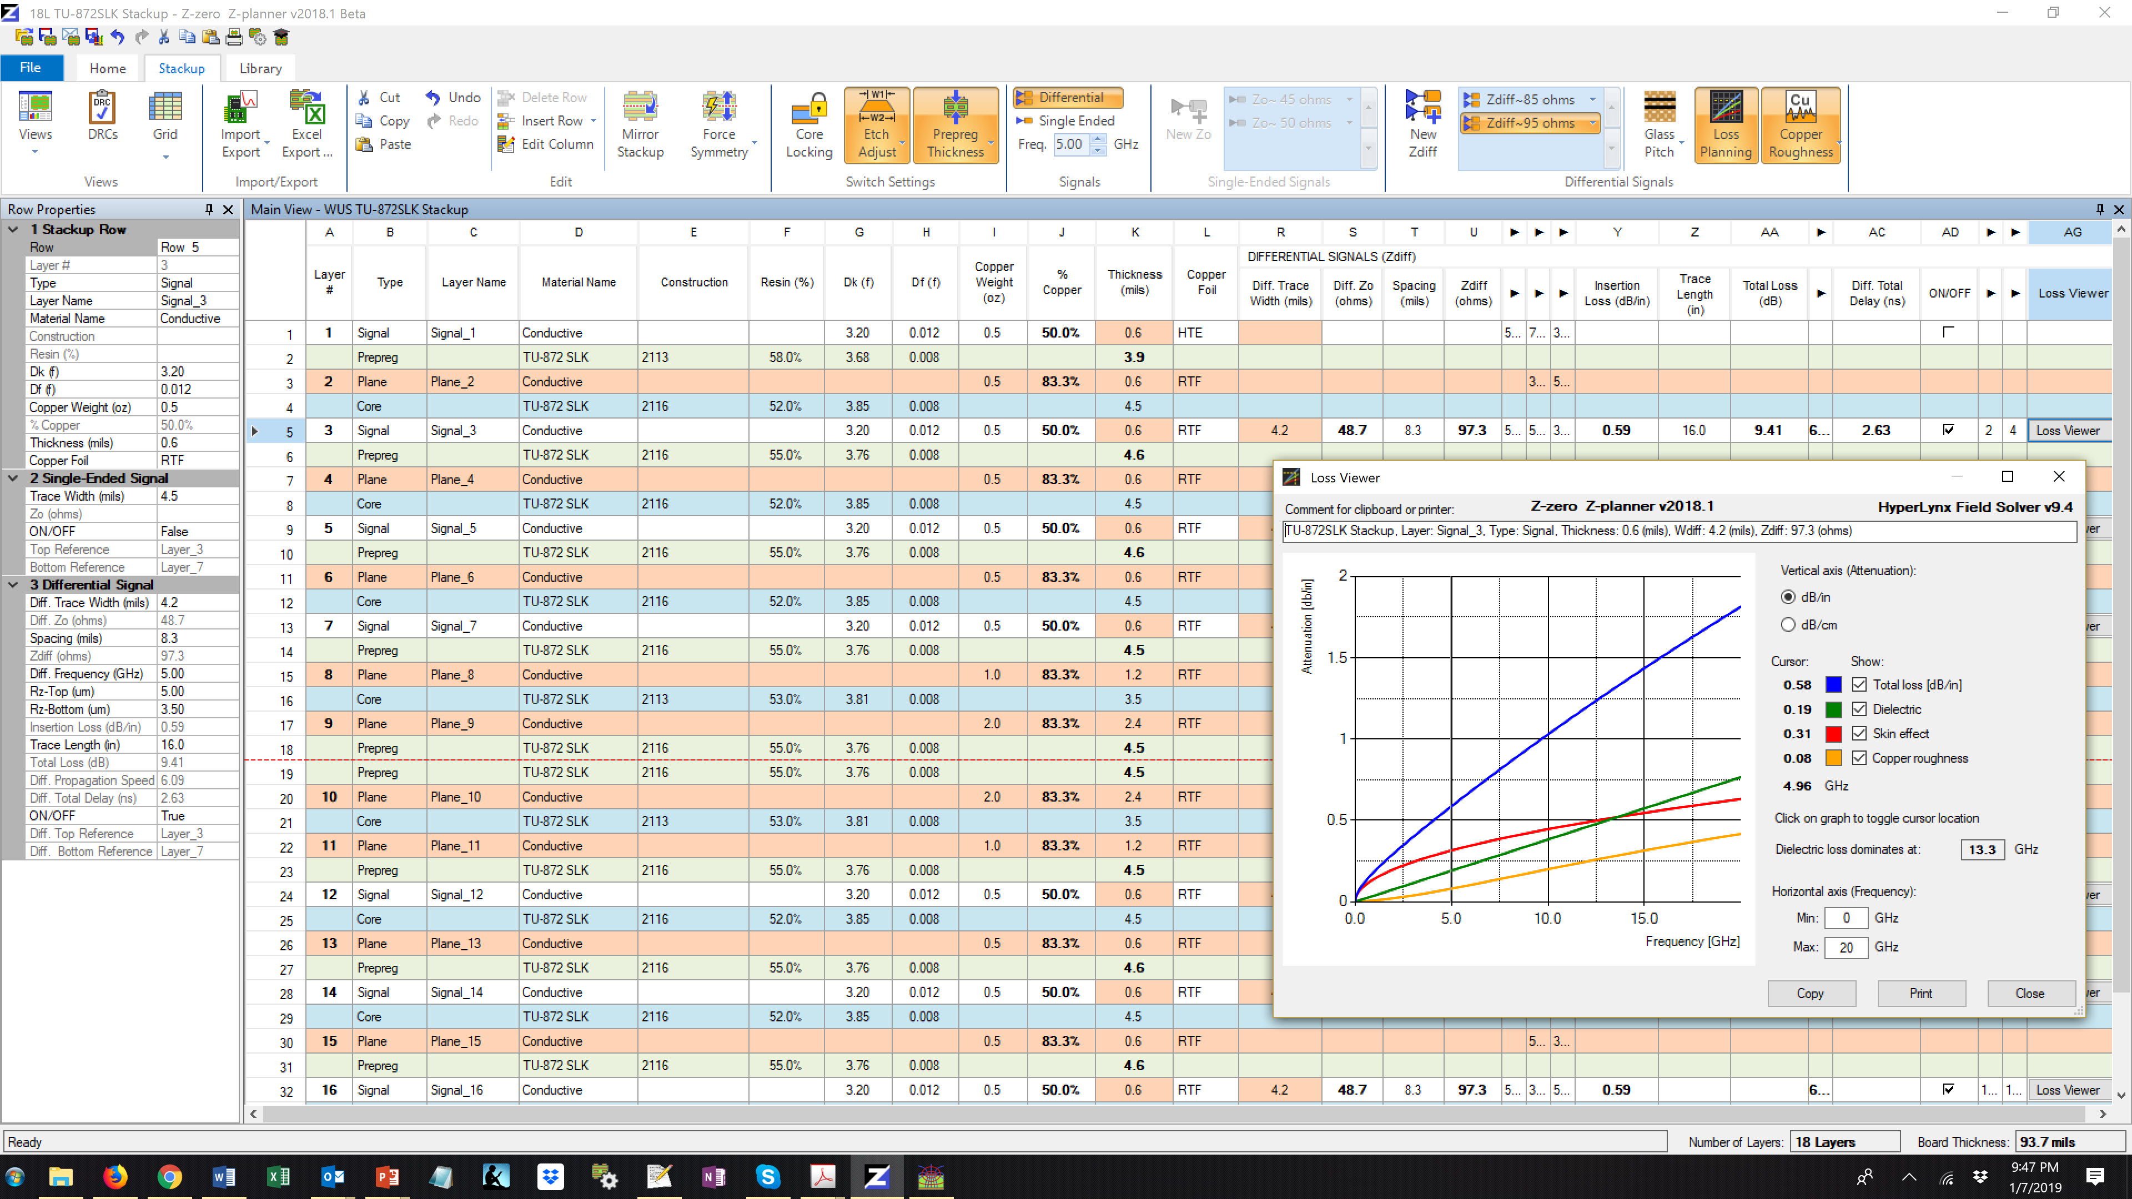This screenshot has height=1199, width=2132.
Task: Click the clipboard comment text field
Action: [1678, 531]
